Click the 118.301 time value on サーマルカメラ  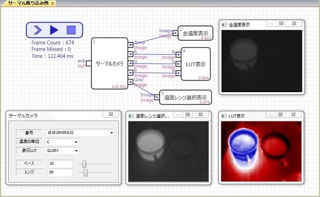[x=119, y=87]
